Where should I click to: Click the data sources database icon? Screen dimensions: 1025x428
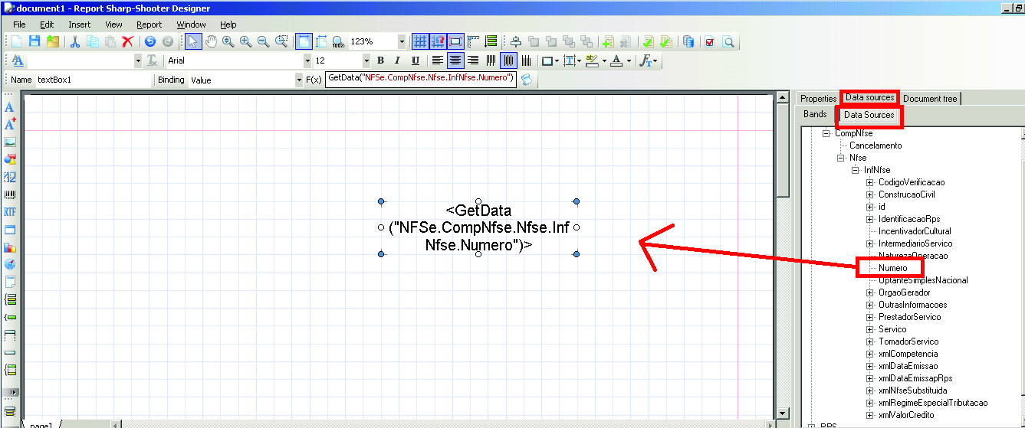click(688, 41)
